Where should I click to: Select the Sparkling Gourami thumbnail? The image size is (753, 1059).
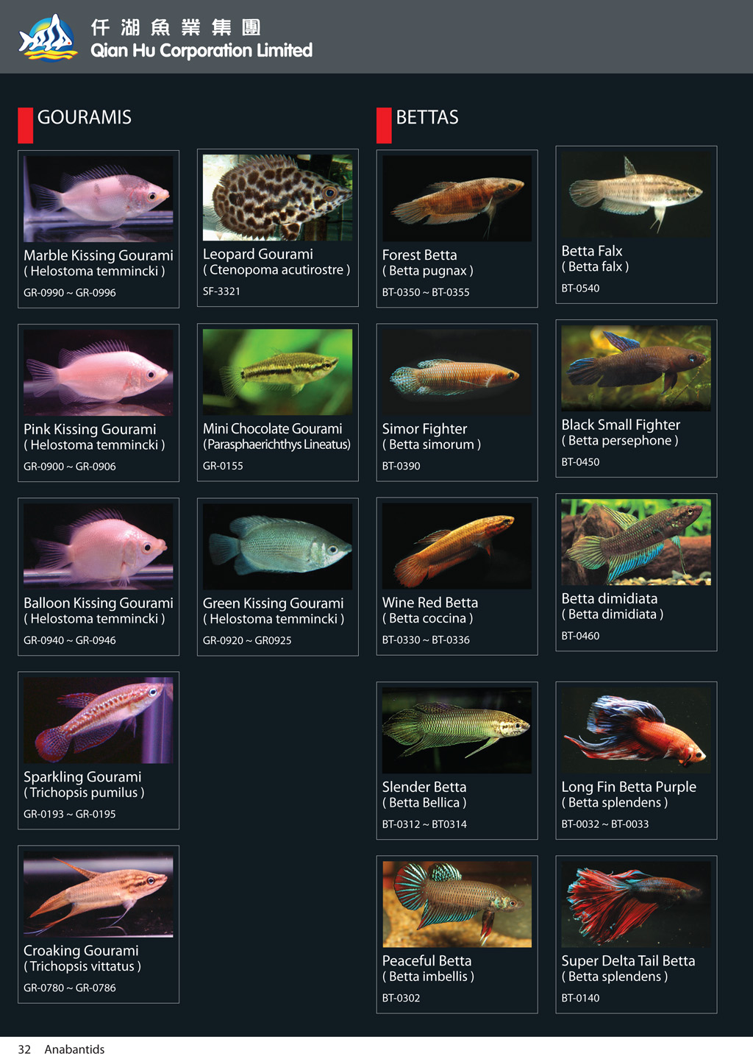click(99, 720)
